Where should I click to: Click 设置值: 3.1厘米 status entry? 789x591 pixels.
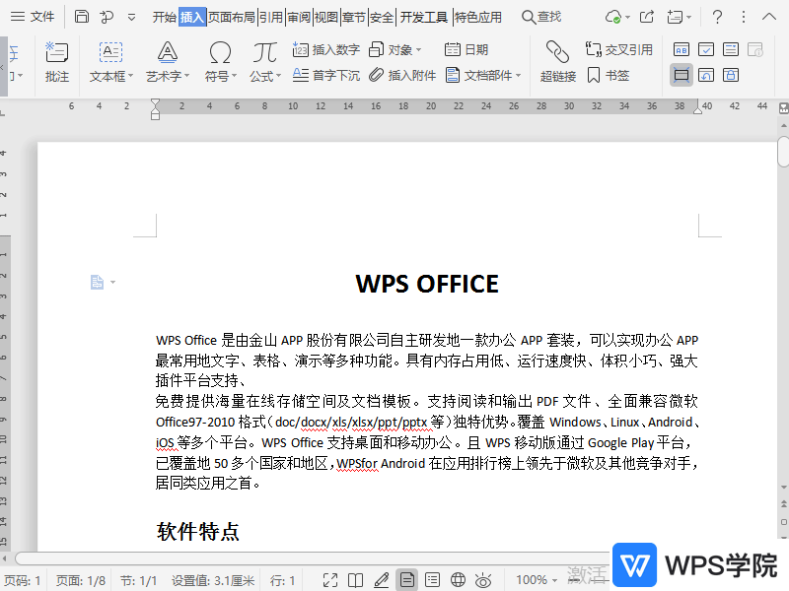tap(213, 580)
